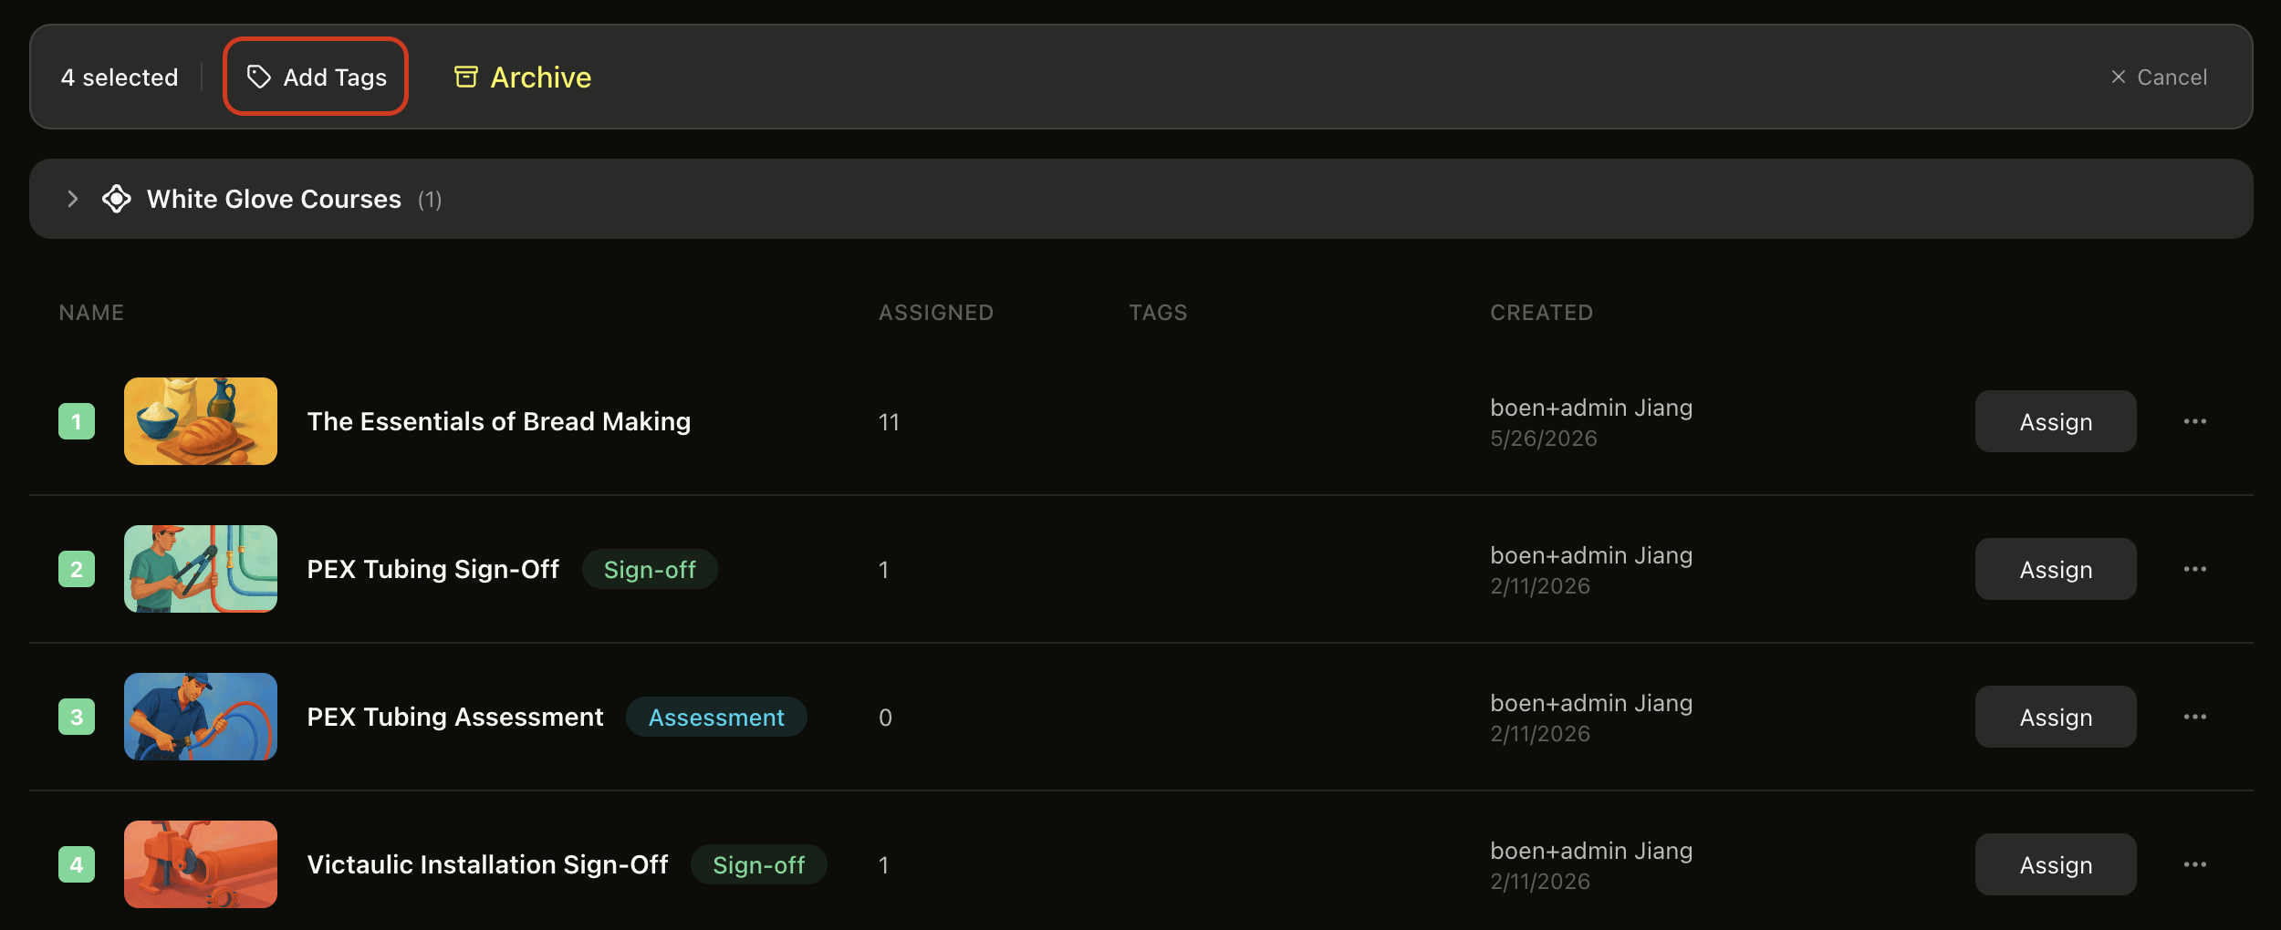
Task: Assign The Essentials of Bread Making
Action: coord(2056,421)
